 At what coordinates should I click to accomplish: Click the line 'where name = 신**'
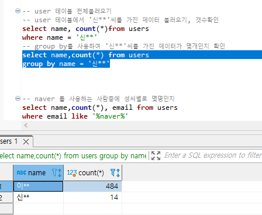60,37
